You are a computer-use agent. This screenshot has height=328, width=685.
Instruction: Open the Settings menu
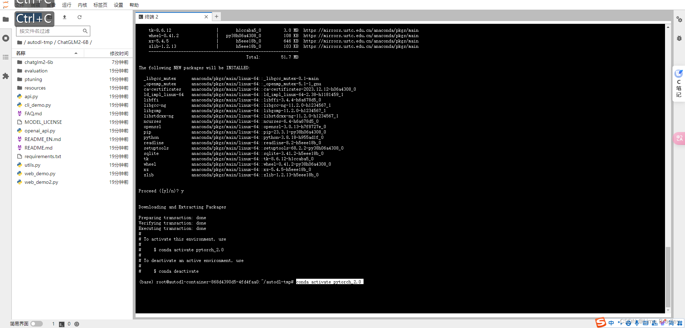[x=118, y=5]
